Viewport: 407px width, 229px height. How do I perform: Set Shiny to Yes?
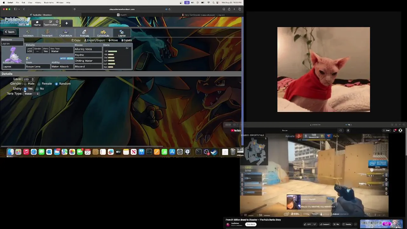(25, 89)
